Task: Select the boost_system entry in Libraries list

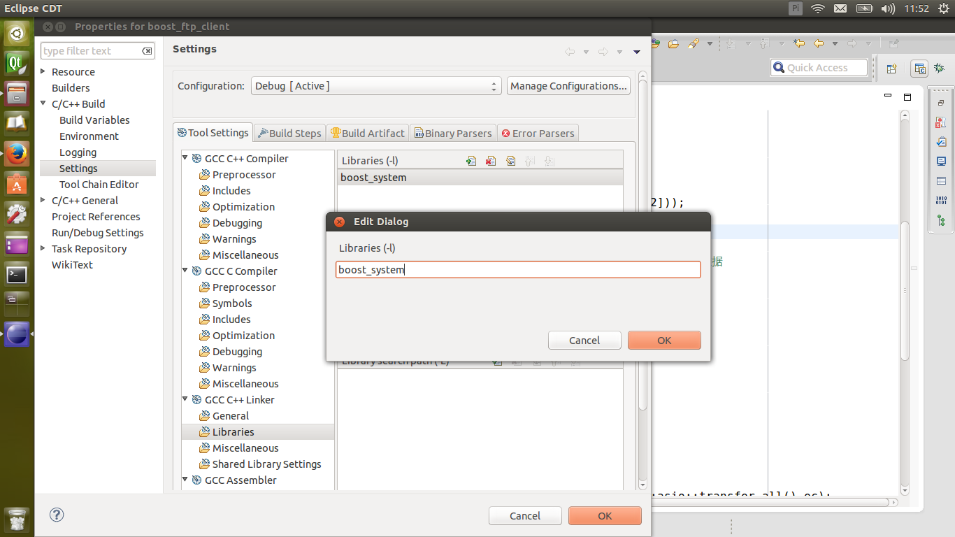Action: pyautogui.click(x=480, y=178)
